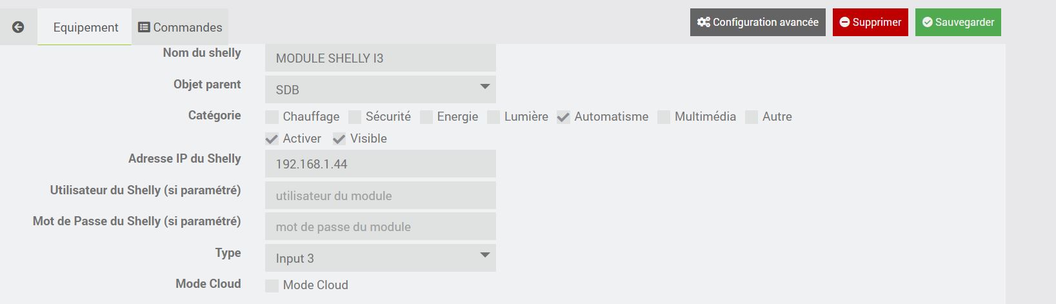Viewport: 1056px width, 304px height.
Task: Click the Adresse IP du Shelly field
Action: click(381, 164)
